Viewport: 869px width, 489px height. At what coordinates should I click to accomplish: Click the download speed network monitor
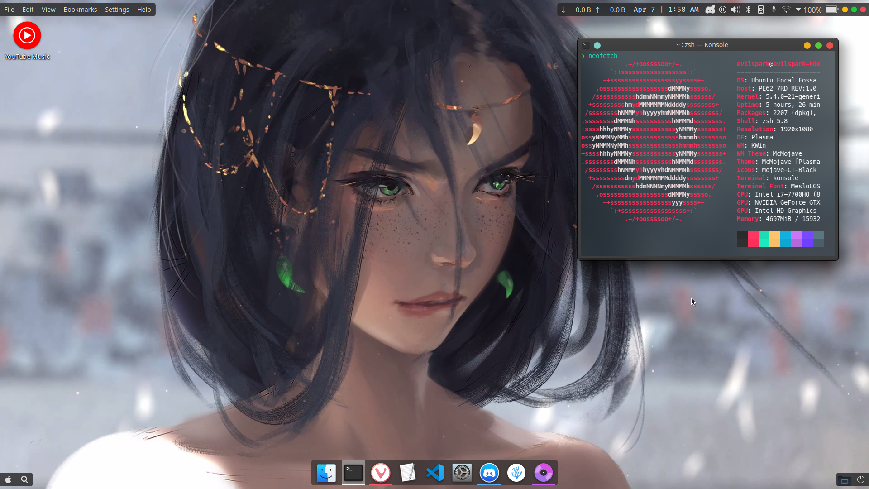pos(576,10)
